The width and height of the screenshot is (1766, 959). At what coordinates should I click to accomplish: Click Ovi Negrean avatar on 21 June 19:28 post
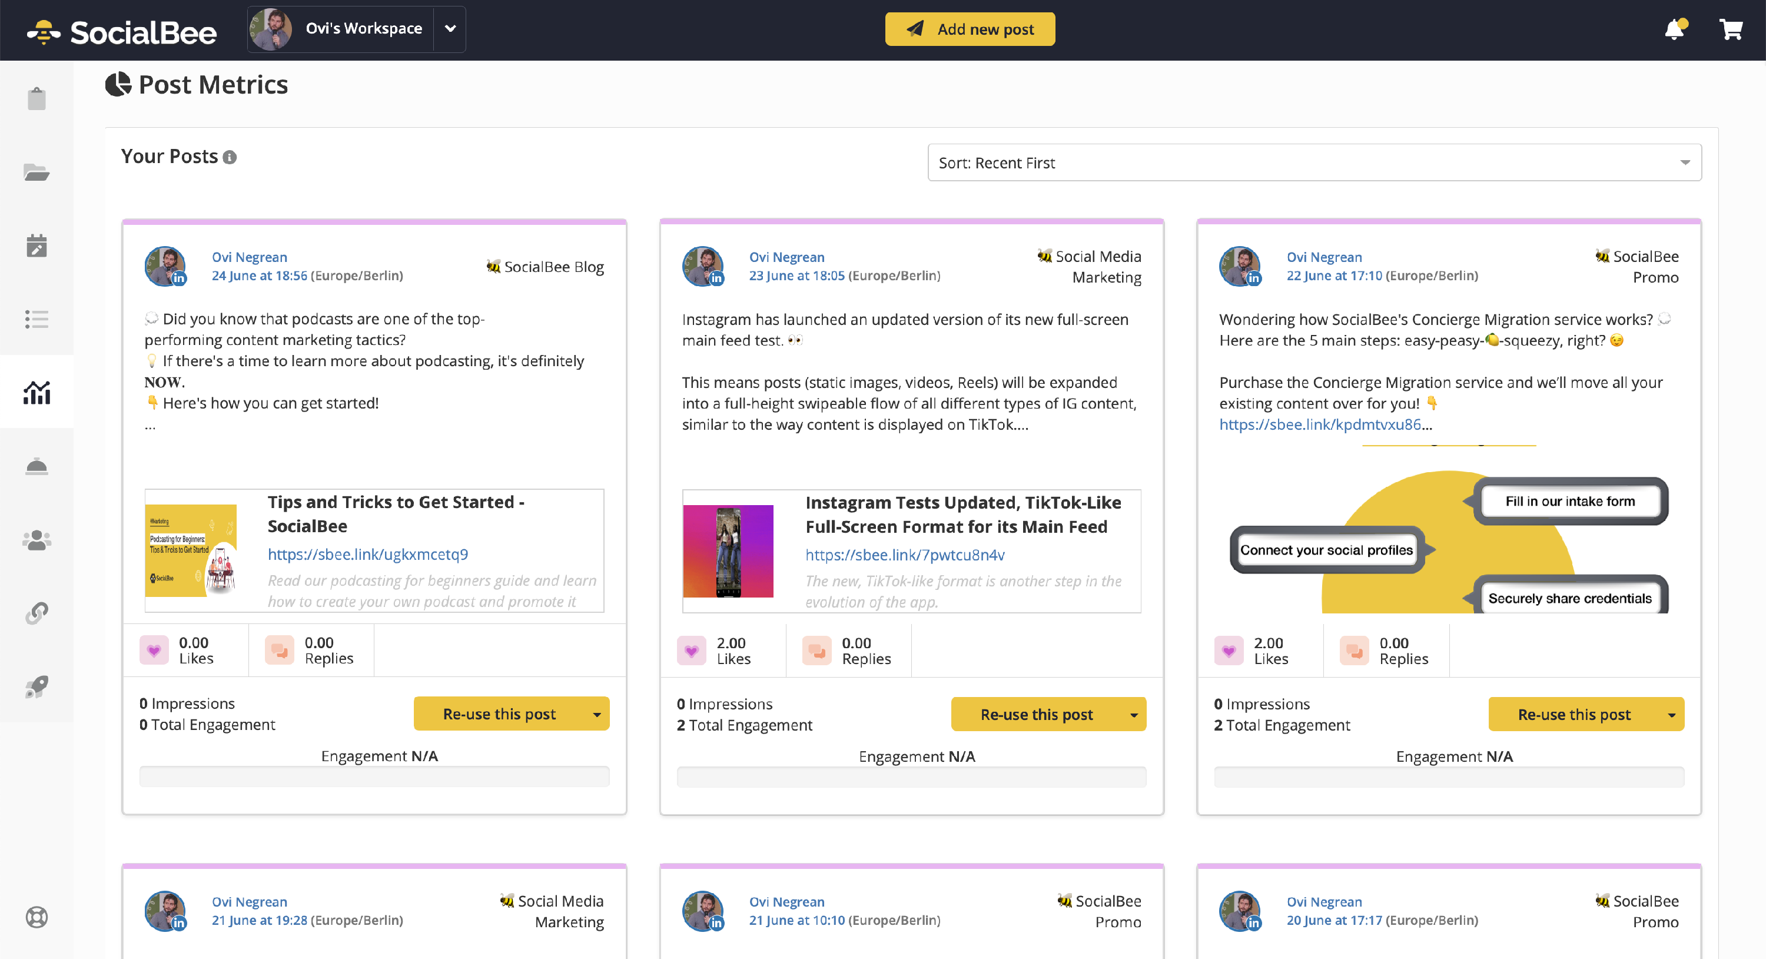pos(165,910)
